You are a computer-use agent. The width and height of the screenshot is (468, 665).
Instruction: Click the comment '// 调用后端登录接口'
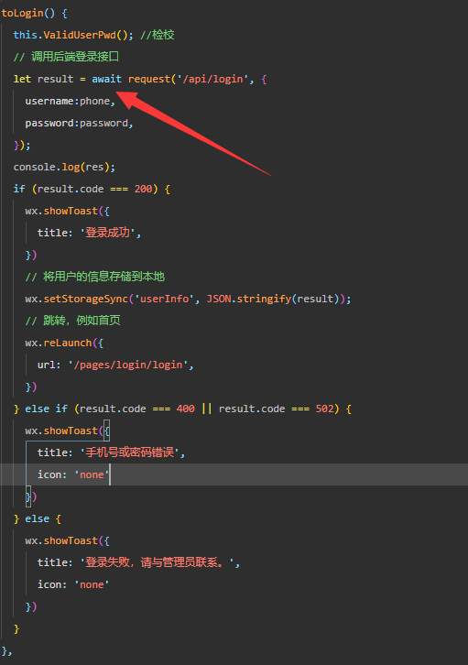point(66,57)
